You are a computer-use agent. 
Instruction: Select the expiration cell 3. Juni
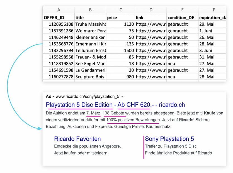pyautogui.click(x=212, y=50)
